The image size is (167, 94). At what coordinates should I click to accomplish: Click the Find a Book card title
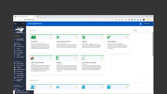(34, 41)
